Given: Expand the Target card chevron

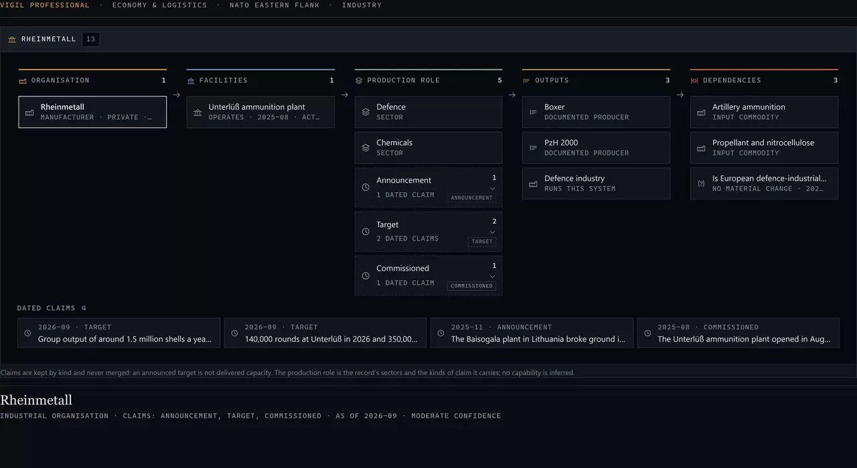Looking at the screenshot, I should click(493, 233).
